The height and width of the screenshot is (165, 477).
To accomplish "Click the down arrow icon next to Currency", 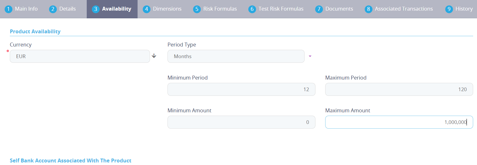I will [x=154, y=56].
